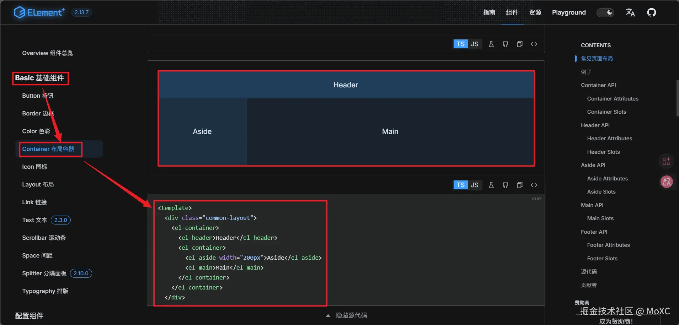Open GitHub edit icon above the code block
Screen dimensions: 679x325
point(506,185)
